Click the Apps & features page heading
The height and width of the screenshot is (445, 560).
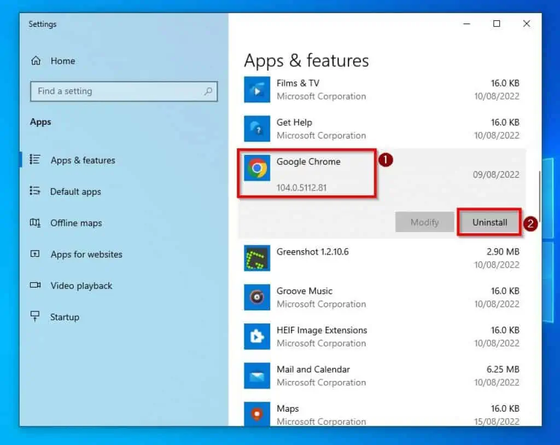[x=306, y=60]
